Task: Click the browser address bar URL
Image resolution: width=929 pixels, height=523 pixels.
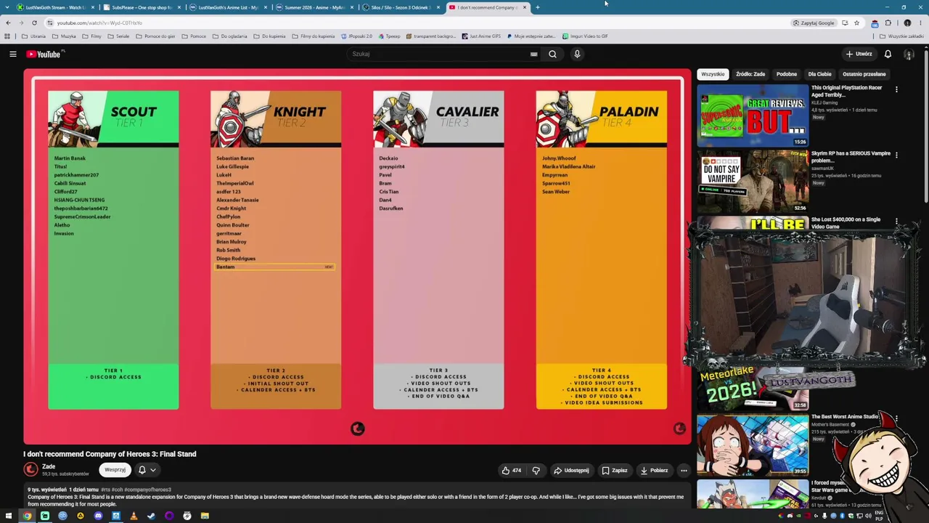Action: [x=99, y=23]
